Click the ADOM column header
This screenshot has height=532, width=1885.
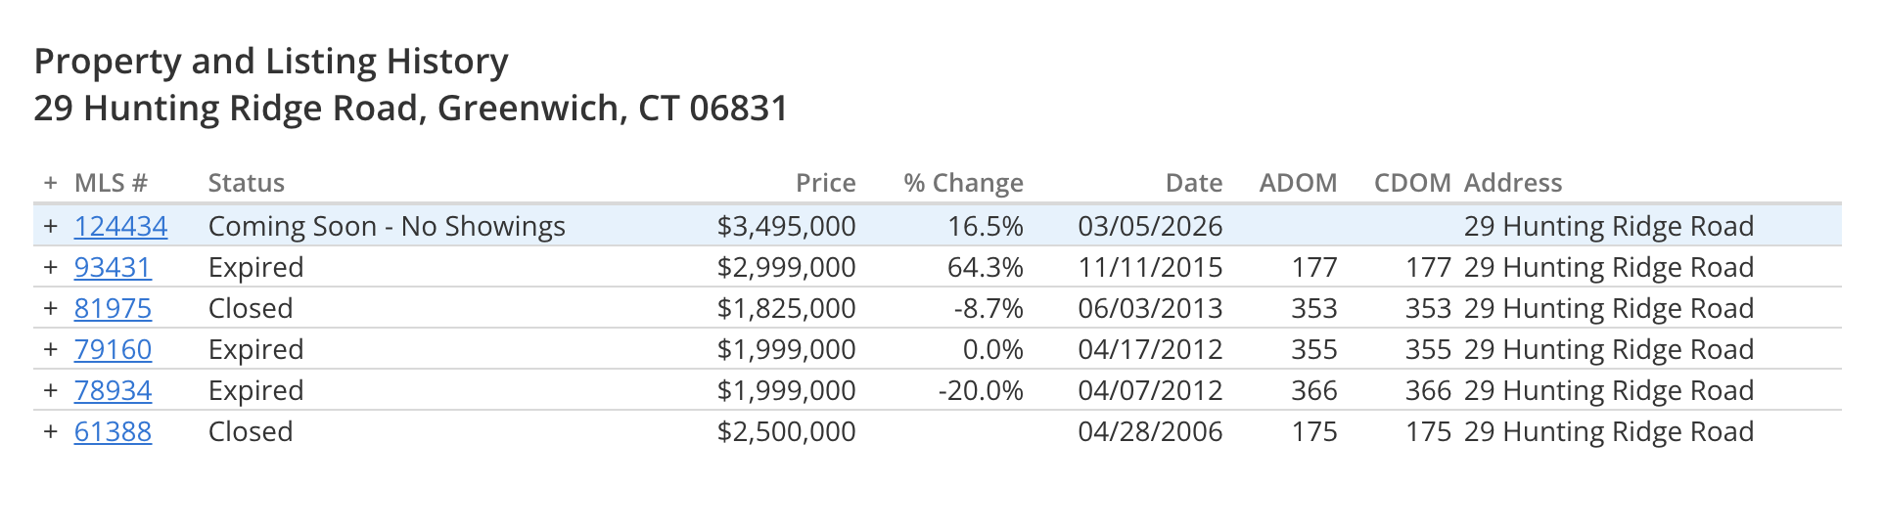pyautogui.click(x=1298, y=183)
